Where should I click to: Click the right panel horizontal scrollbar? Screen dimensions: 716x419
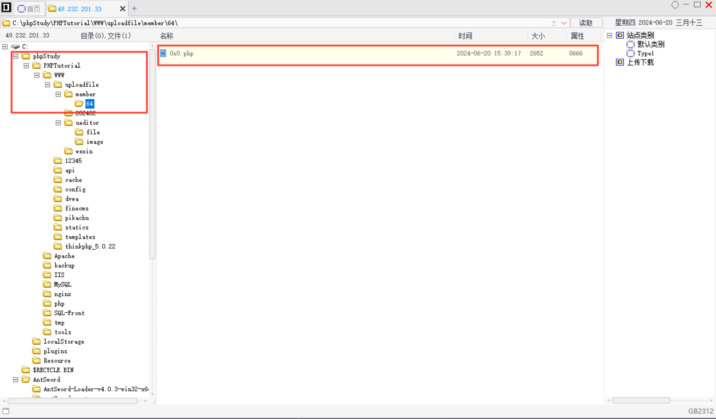[x=641, y=400]
